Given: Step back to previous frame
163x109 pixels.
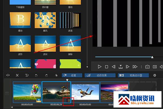Looking at the screenshot, I should (113, 67).
